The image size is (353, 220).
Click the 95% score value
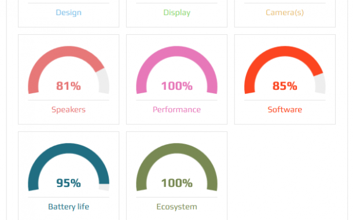tap(68, 183)
